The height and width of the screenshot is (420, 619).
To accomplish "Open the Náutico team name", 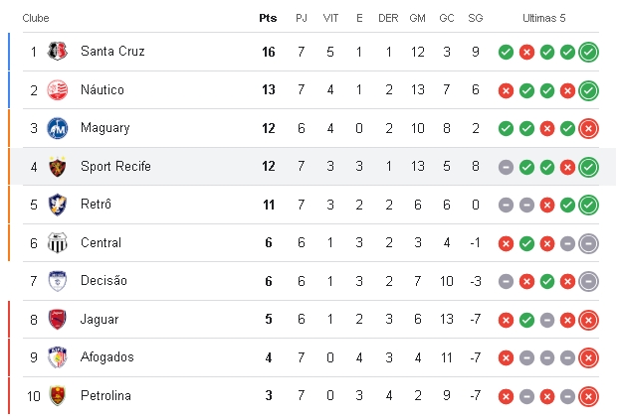I will pyautogui.click(x=103, y=89).
